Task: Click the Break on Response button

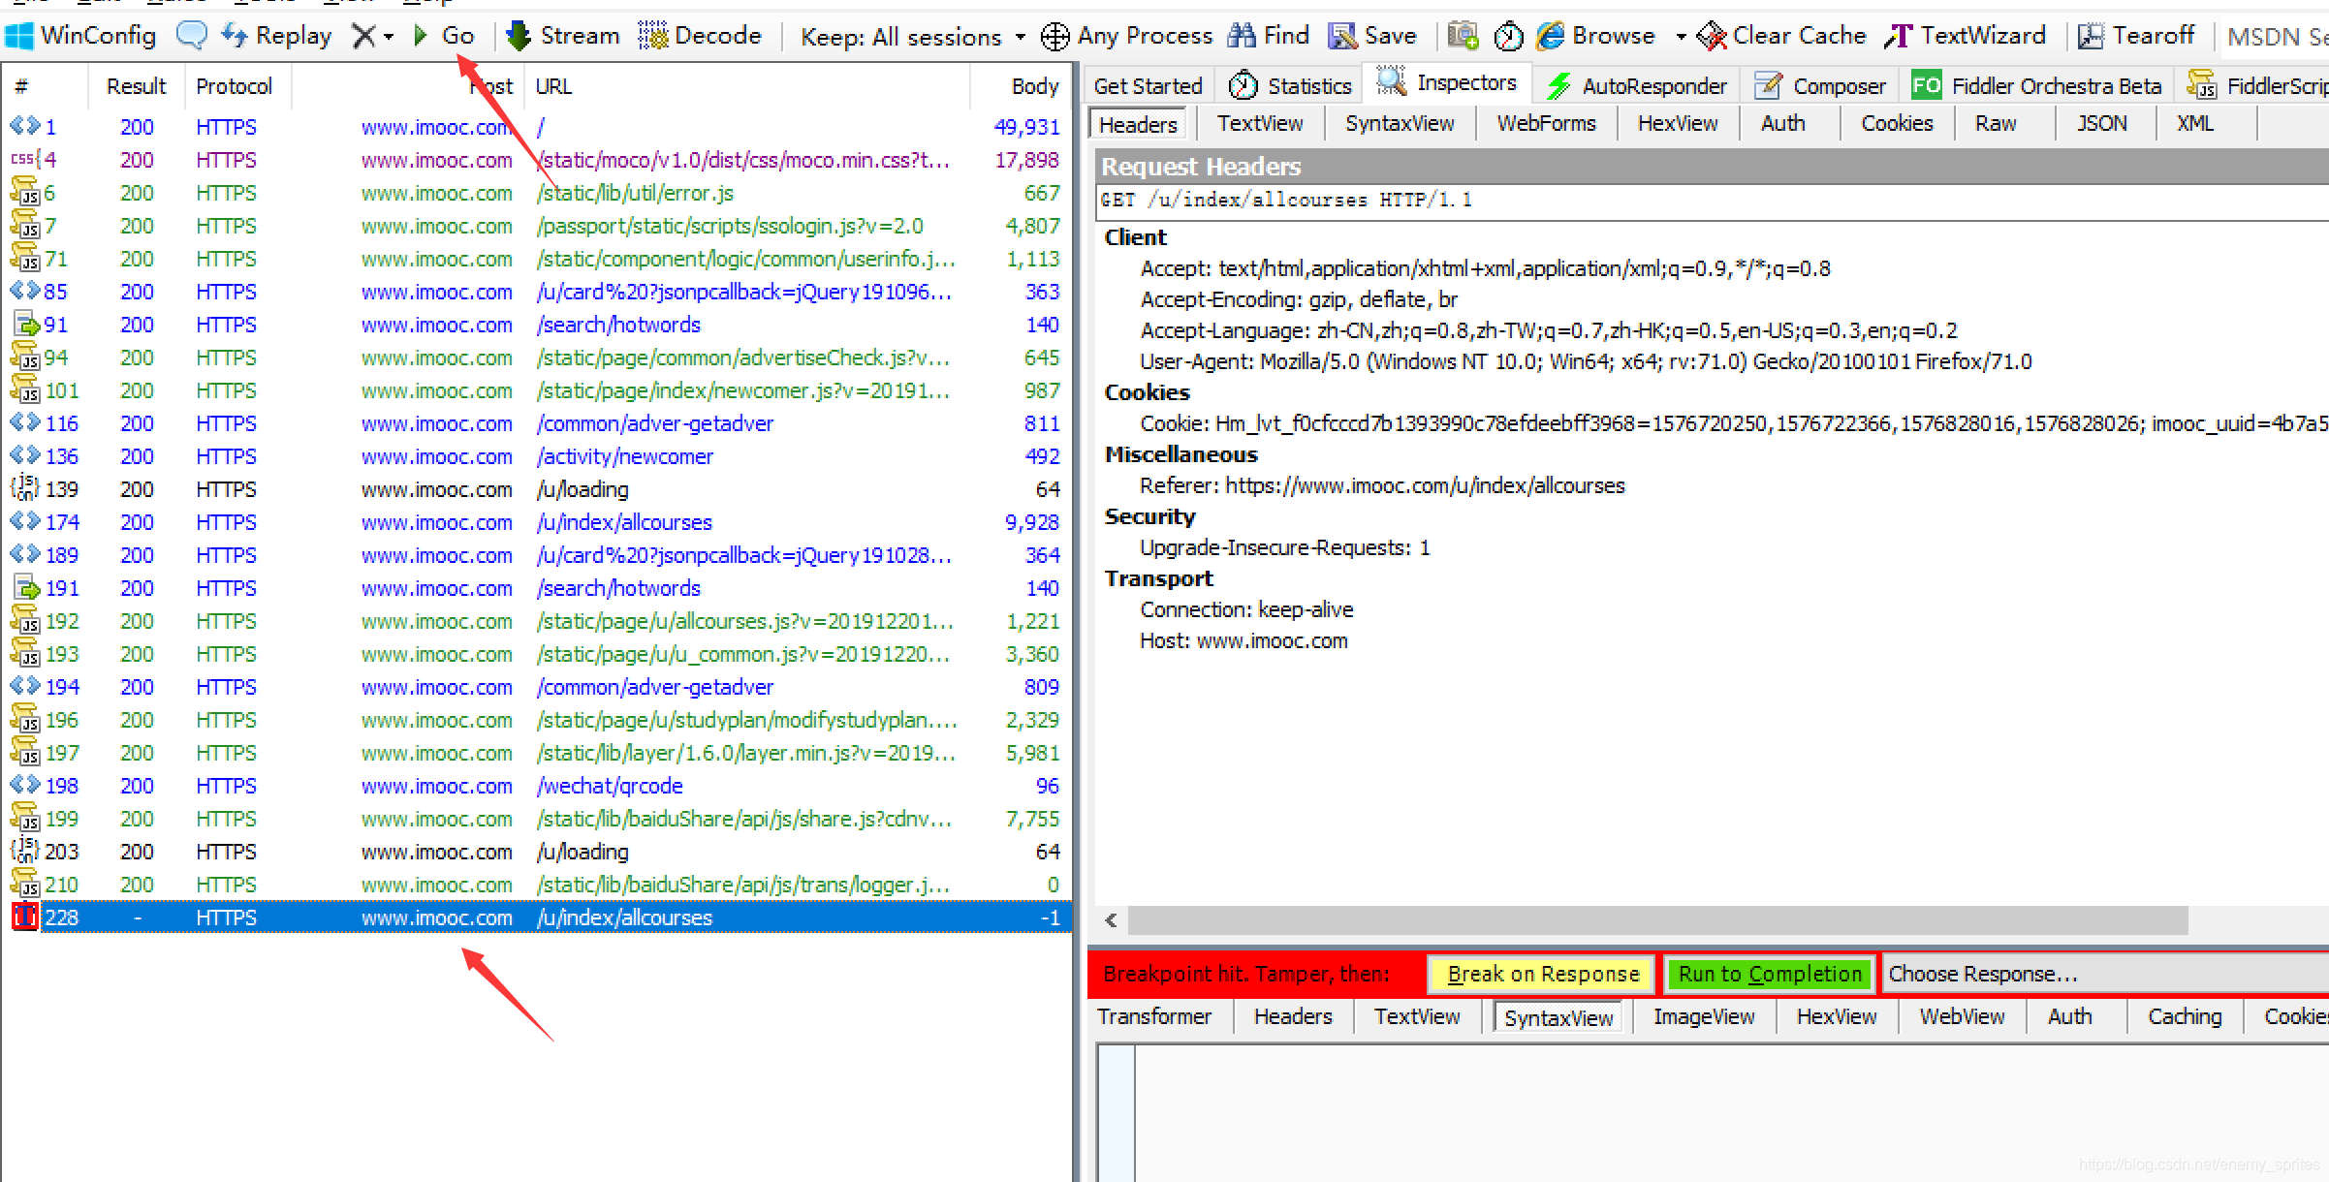Action: pos(1542,974)
